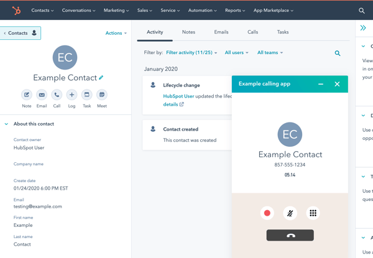Search activity with timeline magnifier icon
This screenshot has height=258, width=373.
pos(338,53)
